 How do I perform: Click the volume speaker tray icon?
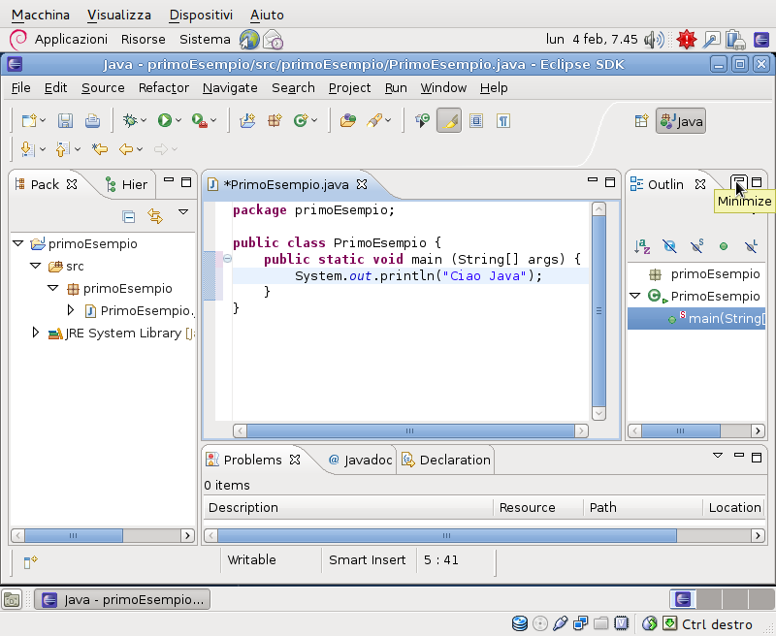pos(654,40)
